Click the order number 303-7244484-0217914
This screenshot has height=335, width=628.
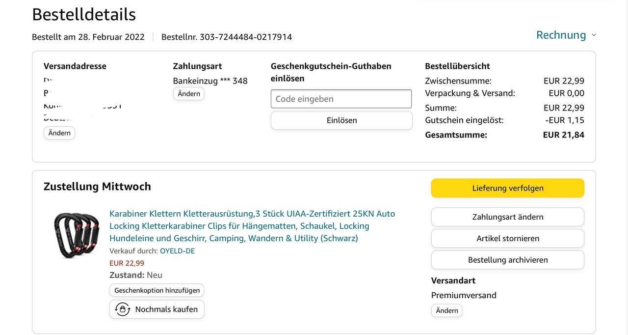coord(245,37)
